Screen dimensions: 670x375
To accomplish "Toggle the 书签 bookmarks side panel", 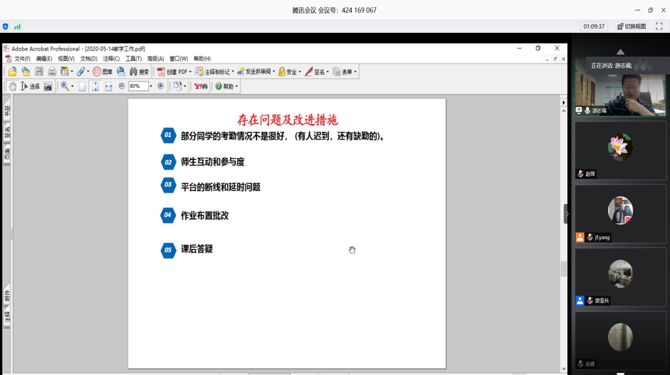I will click(7, 110).
